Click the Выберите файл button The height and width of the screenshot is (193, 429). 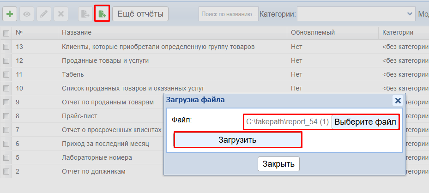coord(365,122)
